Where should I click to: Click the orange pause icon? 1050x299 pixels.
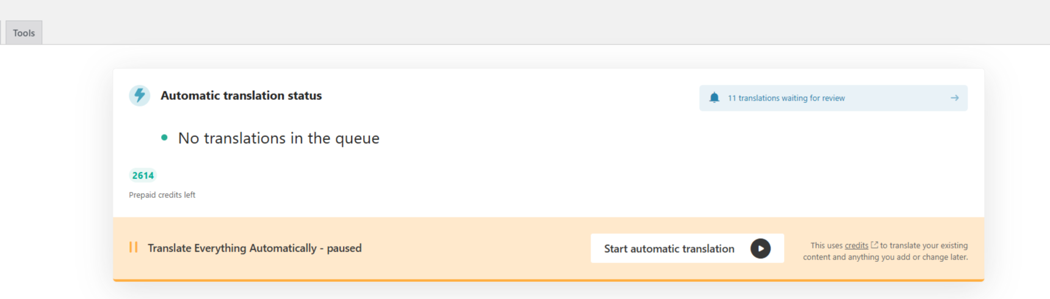click(134, 247)
